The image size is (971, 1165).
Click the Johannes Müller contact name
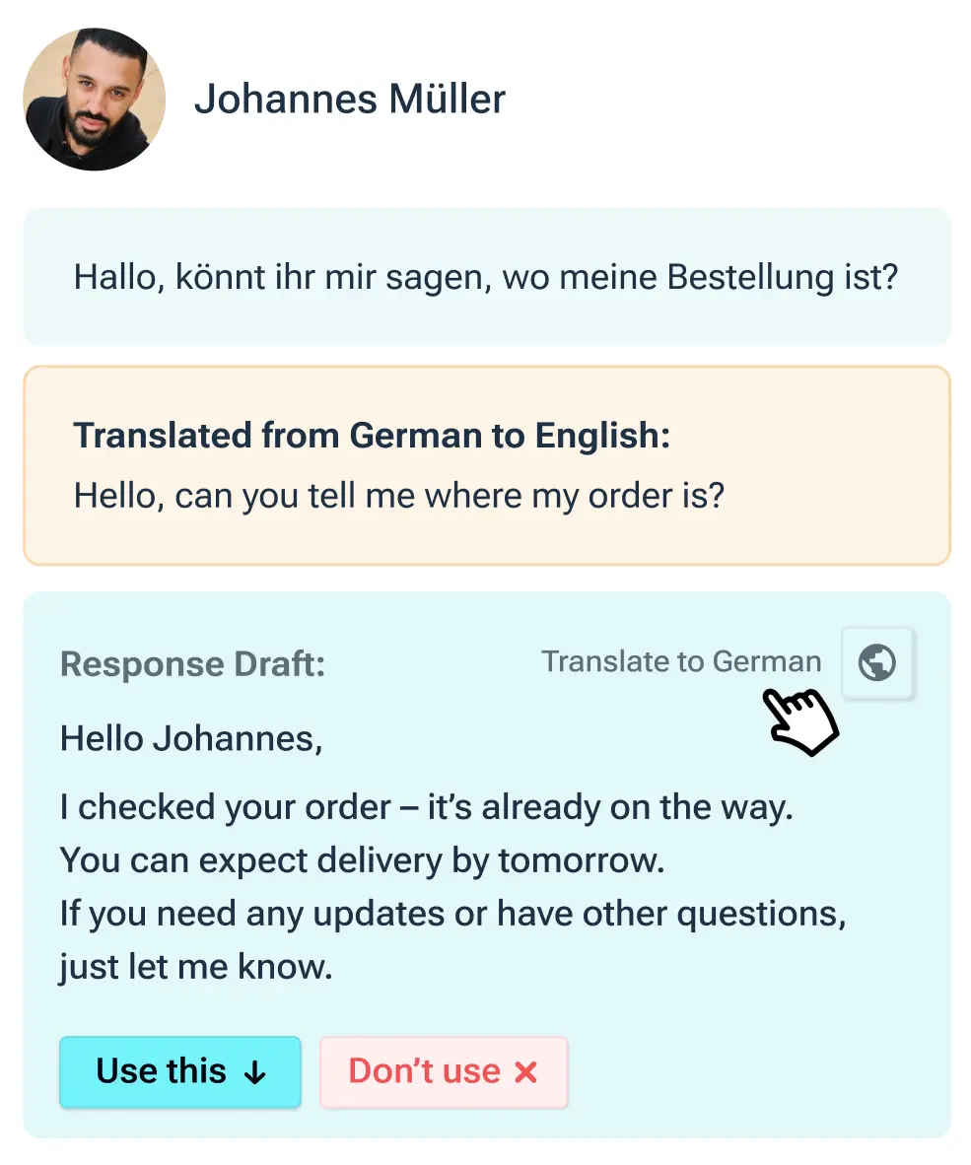pos(349,100)
